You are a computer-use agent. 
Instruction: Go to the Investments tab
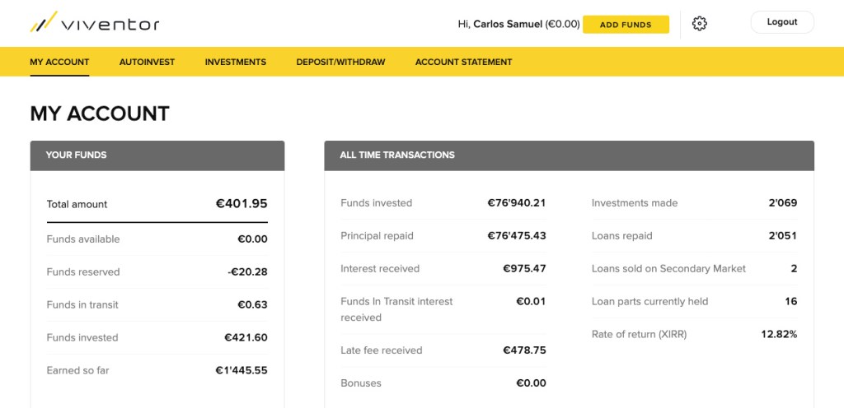tap(236, 62)
